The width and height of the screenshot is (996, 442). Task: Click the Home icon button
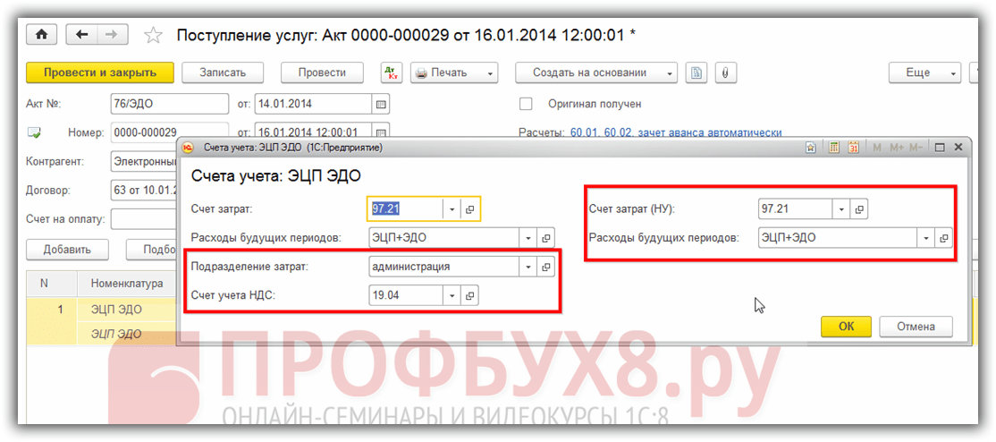tap(41, 34)
